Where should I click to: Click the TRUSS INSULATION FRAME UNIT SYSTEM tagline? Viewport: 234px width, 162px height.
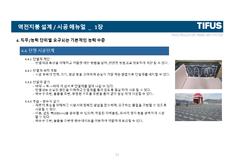[x=196, y=35]
